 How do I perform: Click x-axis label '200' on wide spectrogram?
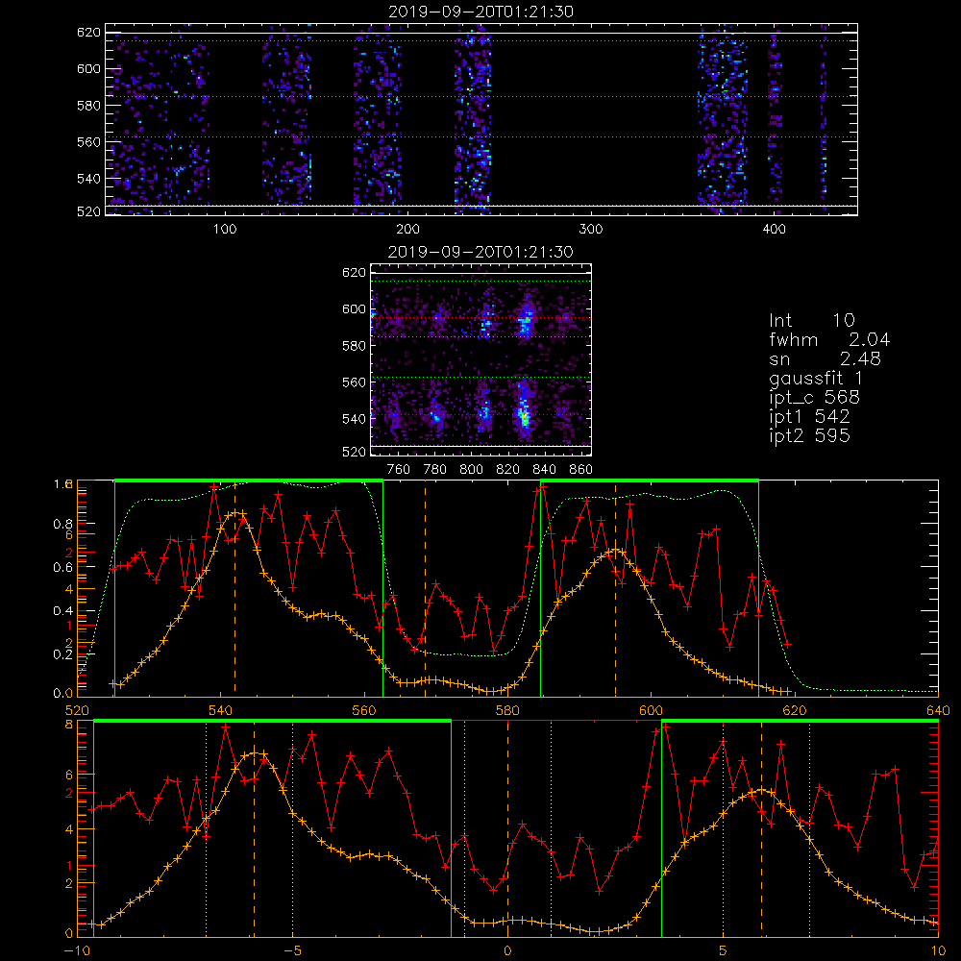[407, 230]
